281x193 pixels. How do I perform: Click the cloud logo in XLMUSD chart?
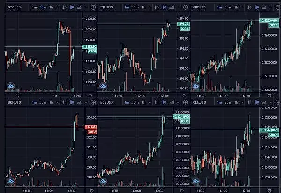[196, 181]
